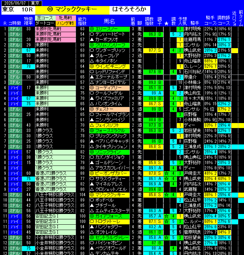The width and height of the screenshot is (244, 255).
Task: Select horse ウインビギニング
Action: [109, 66]
